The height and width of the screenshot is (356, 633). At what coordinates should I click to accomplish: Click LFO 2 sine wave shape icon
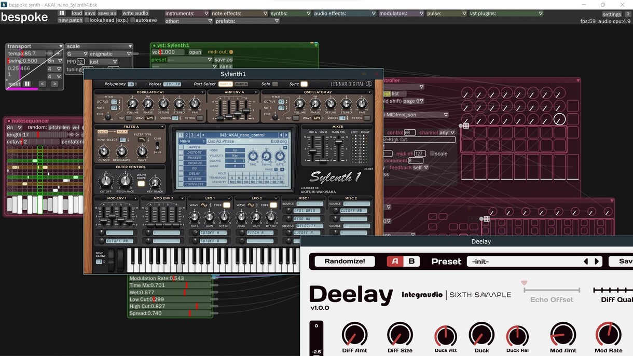click(251, 205)
